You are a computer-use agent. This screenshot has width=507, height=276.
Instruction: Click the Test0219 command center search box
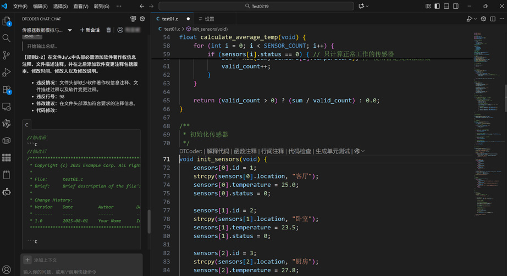[x=256, y=6]
